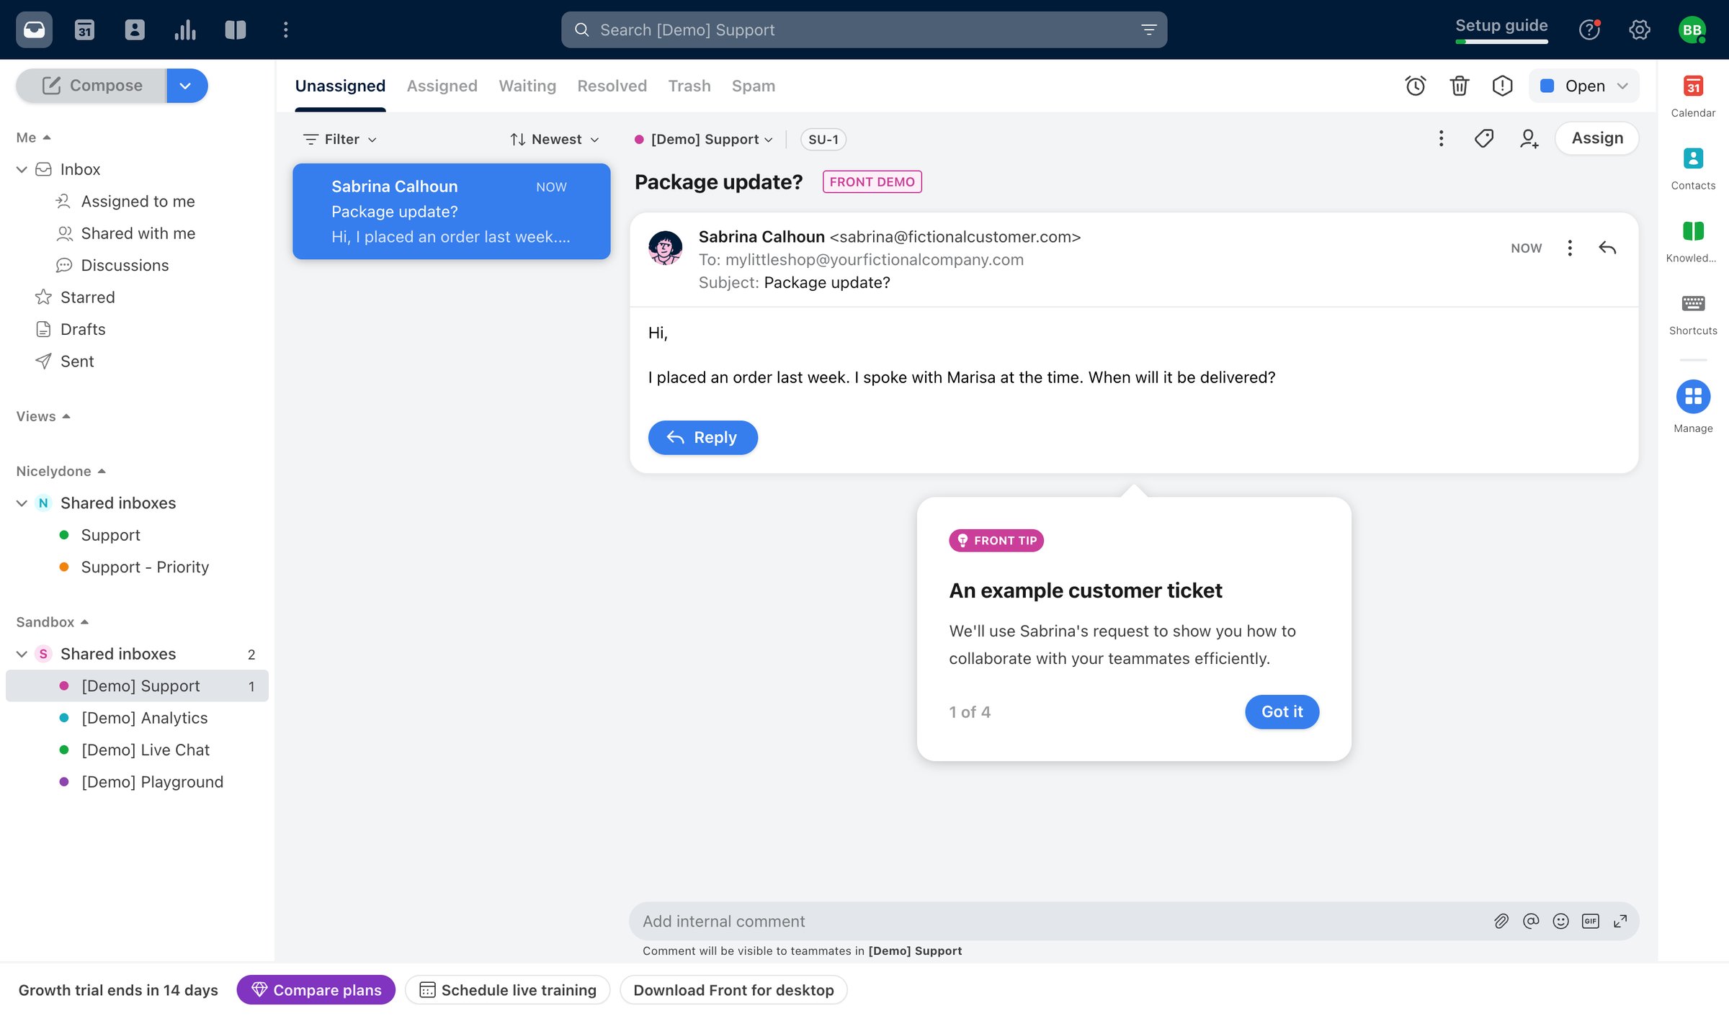Screen dimensions: 1729x1016
Task: Mark conversation as spam with exclamation icon
Action: click(x=1502, y=86)
